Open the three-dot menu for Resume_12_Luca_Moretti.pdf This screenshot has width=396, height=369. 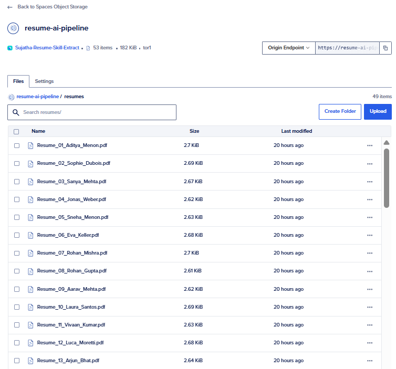click(x=370, y=343)
